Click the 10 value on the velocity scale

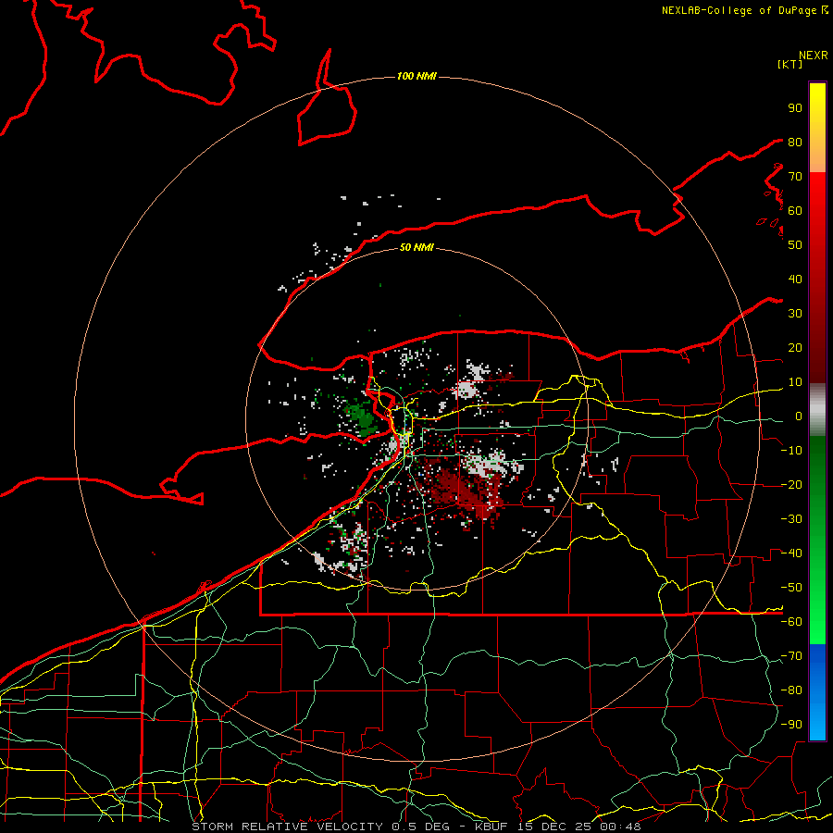(795, 382)
